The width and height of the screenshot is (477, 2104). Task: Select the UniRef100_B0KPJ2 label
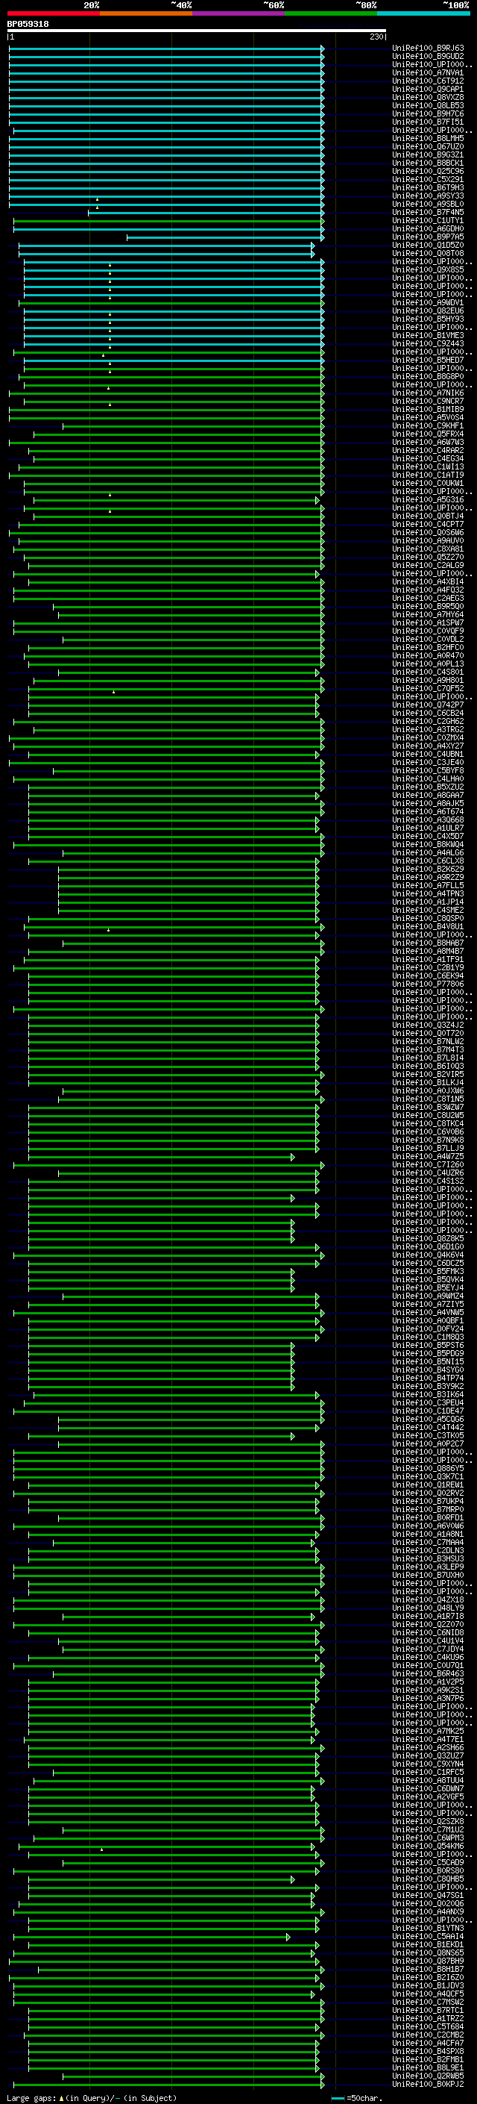point(428,2085)
